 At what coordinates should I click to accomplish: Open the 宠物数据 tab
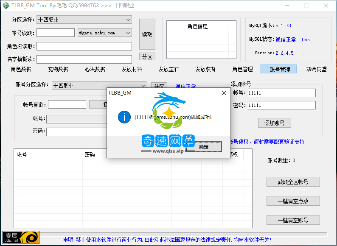58,69
